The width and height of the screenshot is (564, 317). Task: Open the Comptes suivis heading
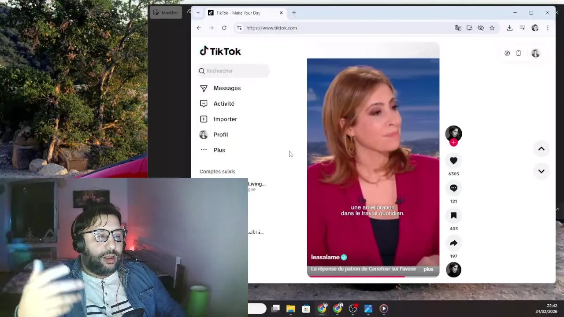[x=217, y=172]
